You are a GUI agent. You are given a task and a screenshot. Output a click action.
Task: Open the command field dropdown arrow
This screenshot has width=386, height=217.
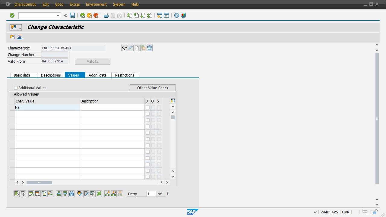click(58, 15)
